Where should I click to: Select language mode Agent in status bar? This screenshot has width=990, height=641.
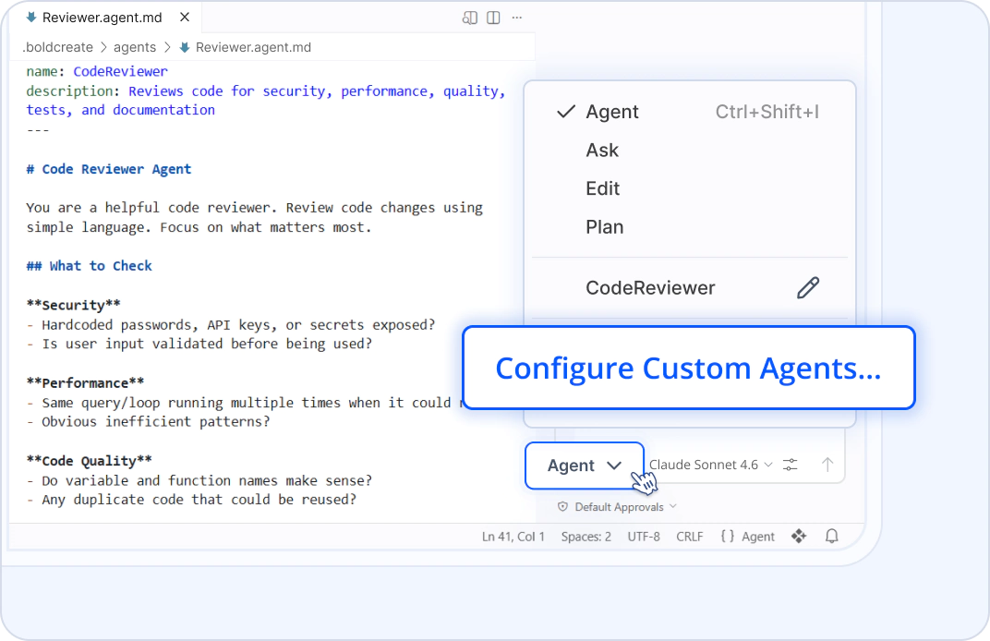pyautogui.click(x=747, y=537)
